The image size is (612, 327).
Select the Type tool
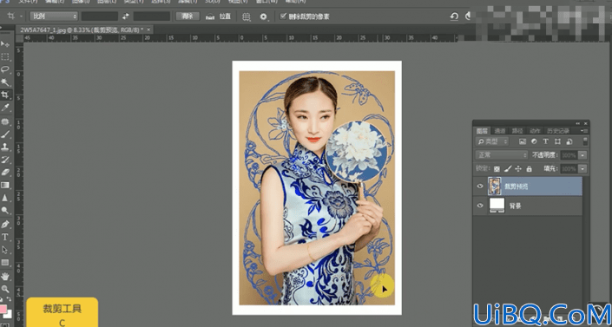5,238
